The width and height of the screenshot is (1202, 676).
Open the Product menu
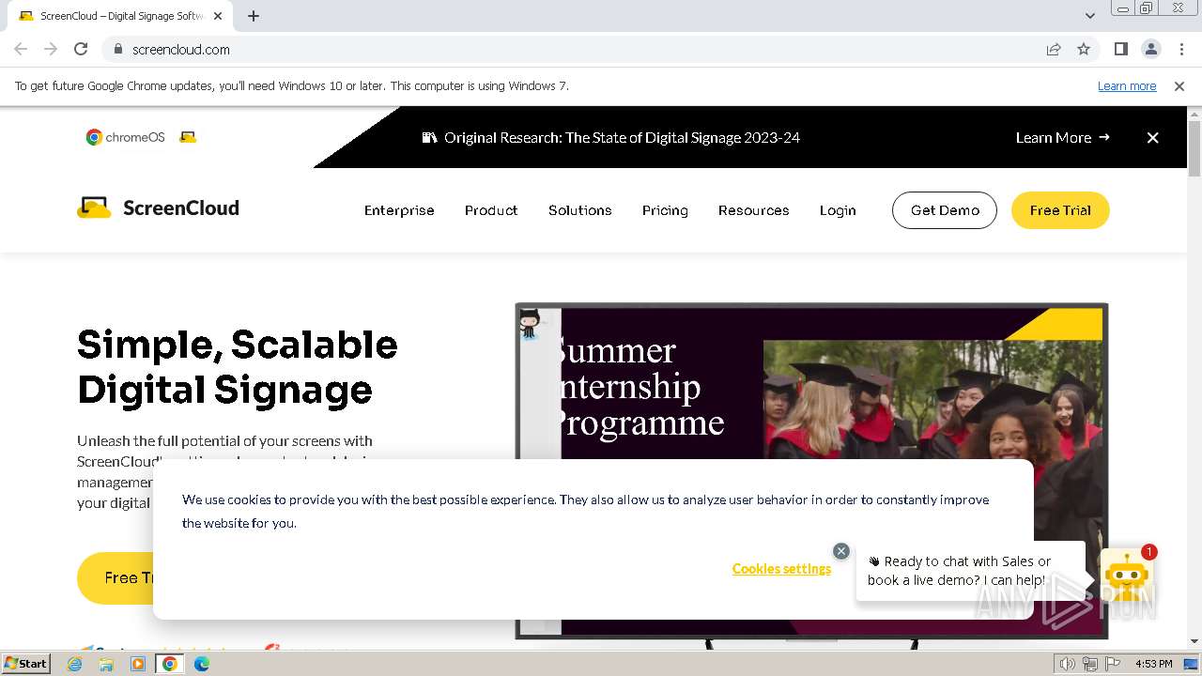[x=491, y=210]
